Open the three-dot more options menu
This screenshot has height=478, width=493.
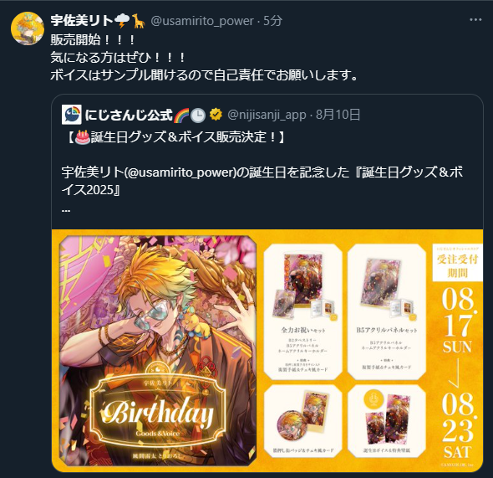(x=475, y=20)
